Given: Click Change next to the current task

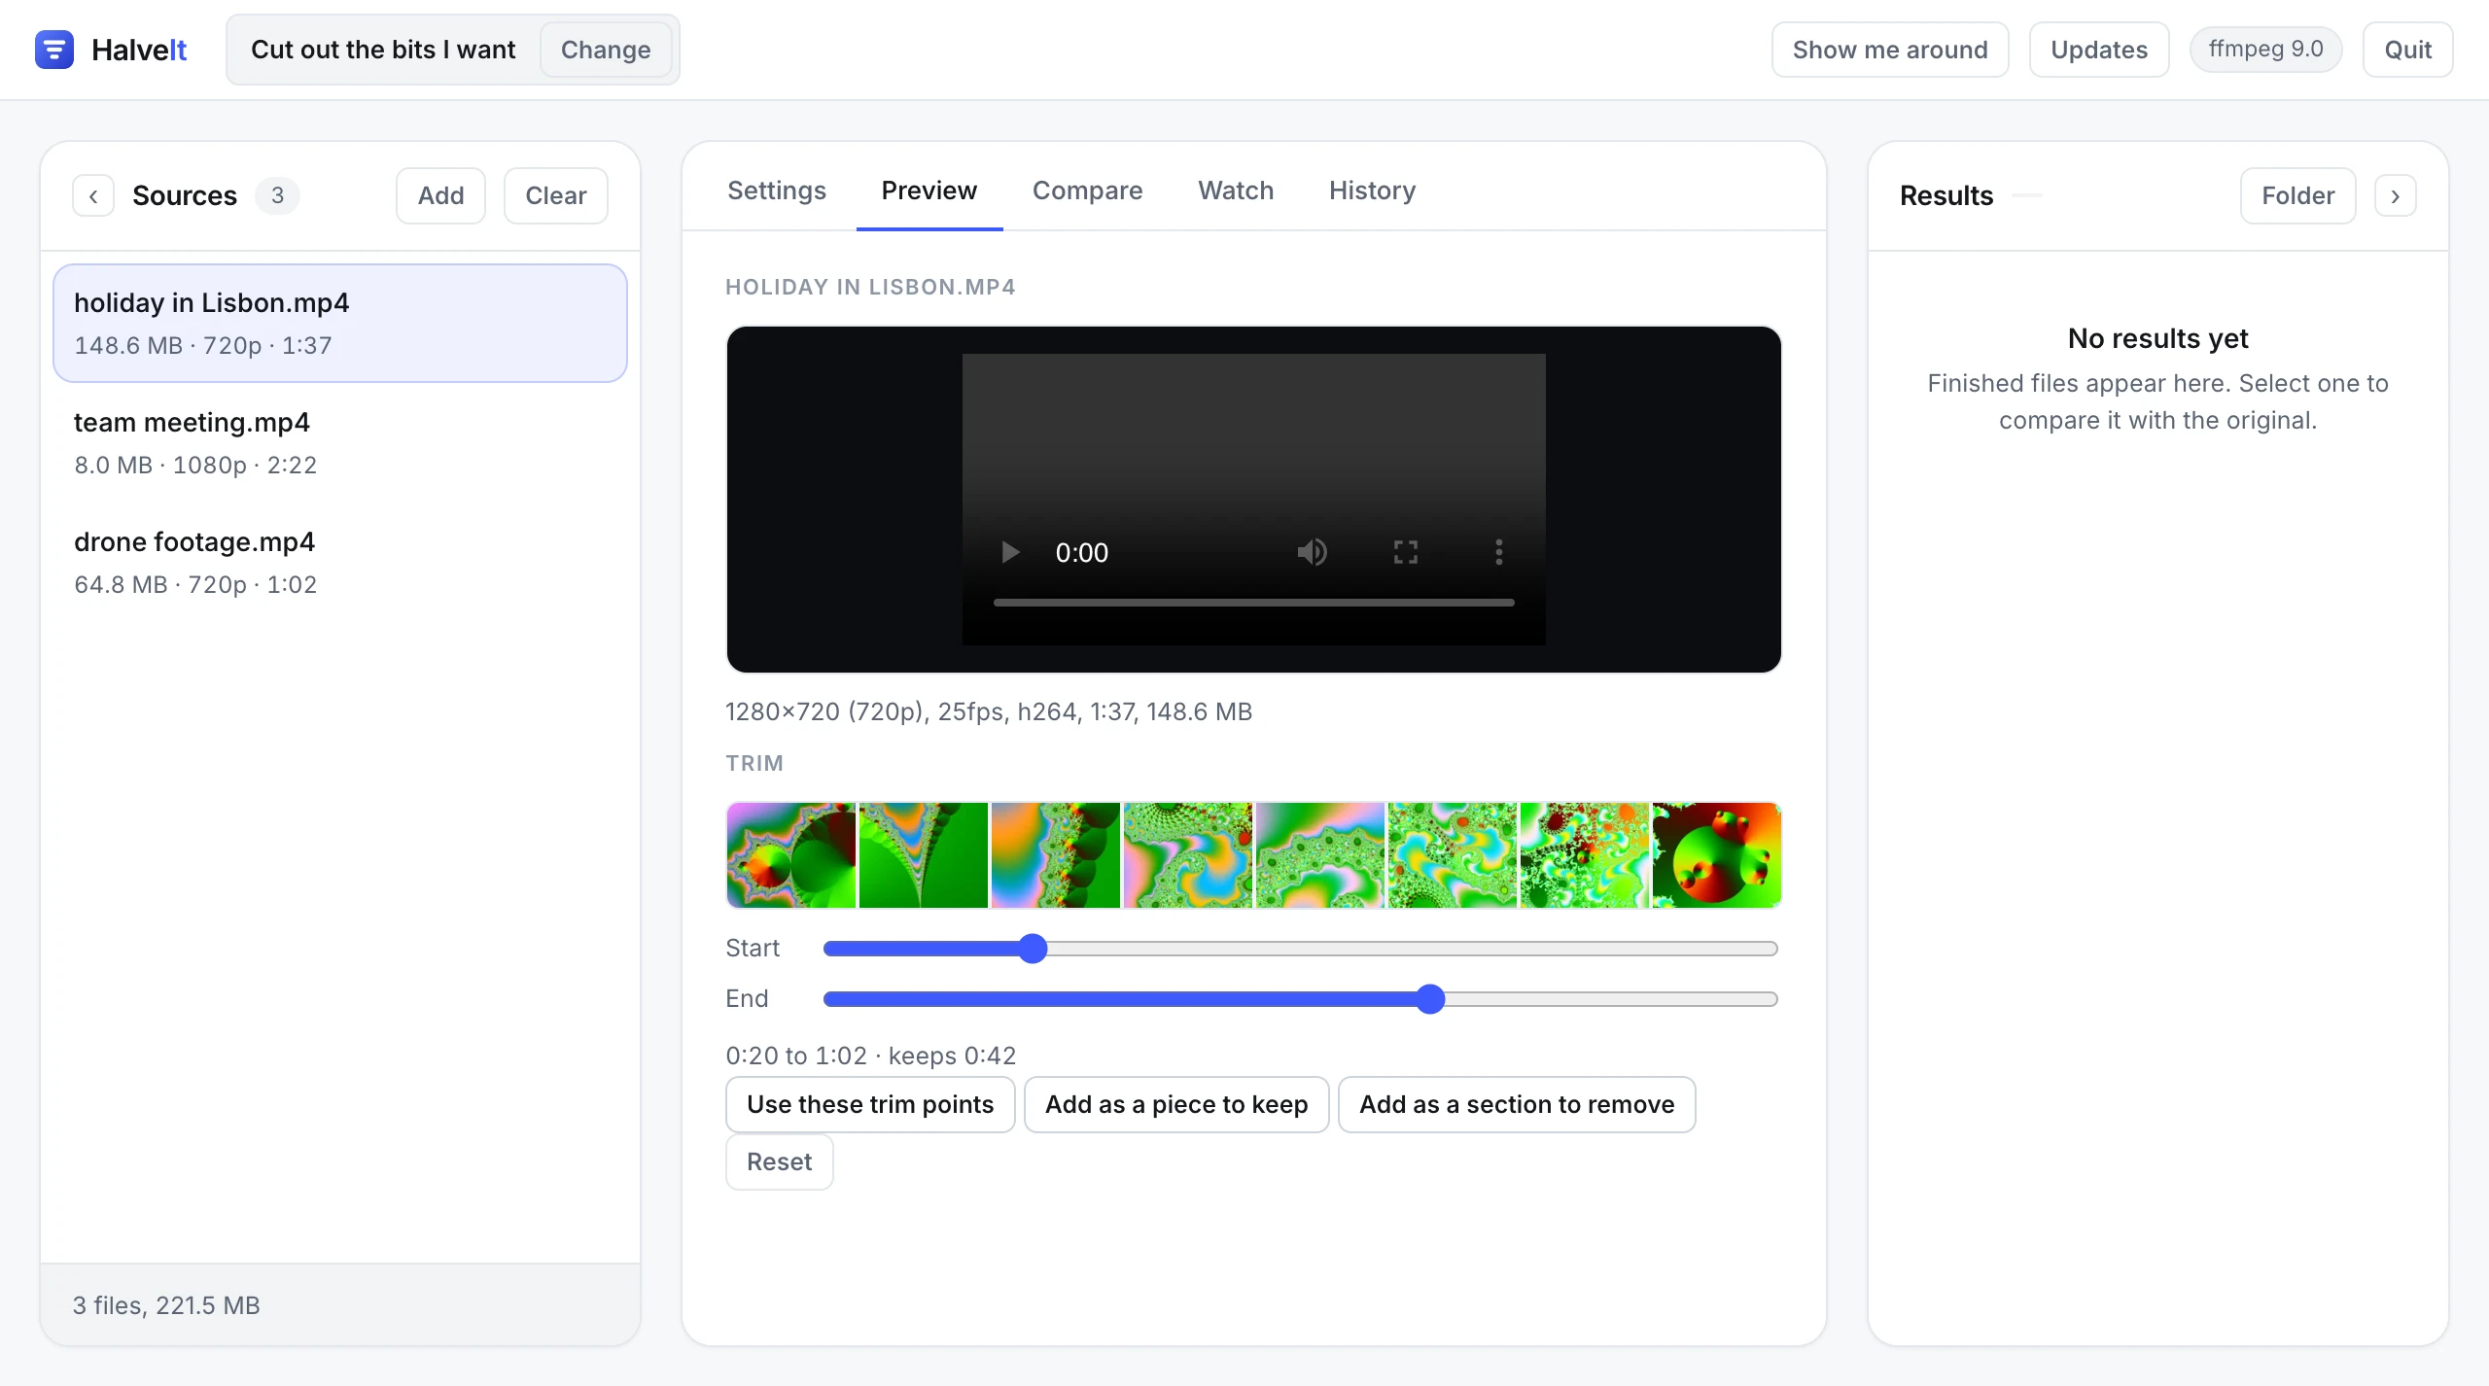Looking at the screenshot, I should point(606,50).
